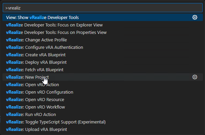Start vRealize: New Project command

click(103, 77)
